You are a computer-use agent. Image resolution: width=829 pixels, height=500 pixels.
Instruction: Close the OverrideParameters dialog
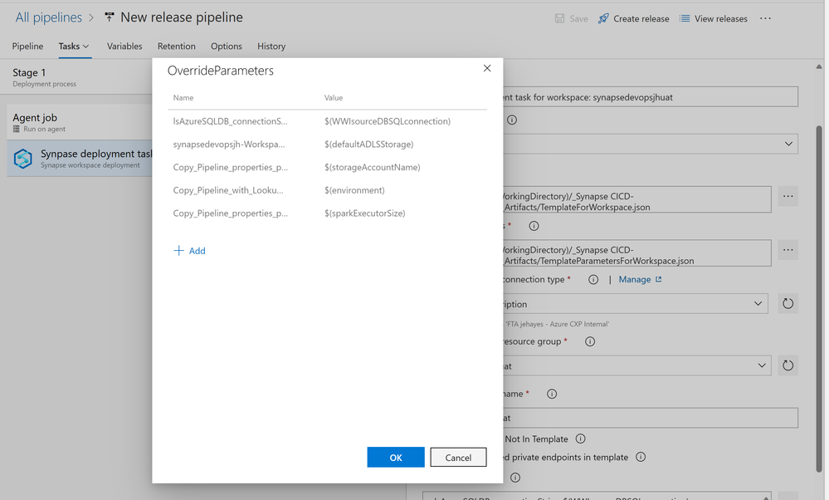487,68
